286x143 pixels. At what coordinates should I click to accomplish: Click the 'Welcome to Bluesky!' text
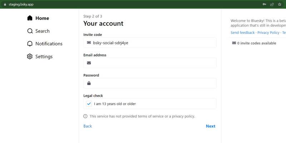(247, 21)
